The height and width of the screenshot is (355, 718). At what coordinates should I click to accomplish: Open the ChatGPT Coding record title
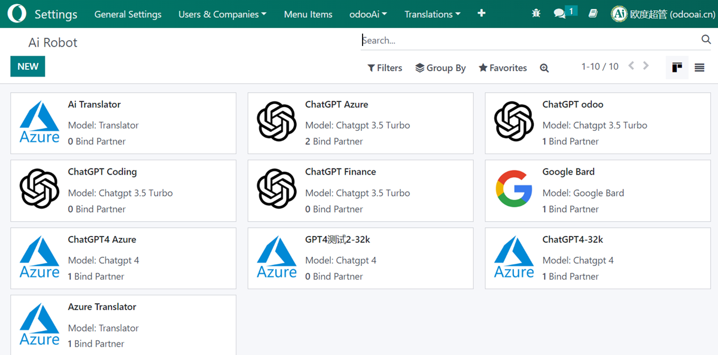(102, 172)
